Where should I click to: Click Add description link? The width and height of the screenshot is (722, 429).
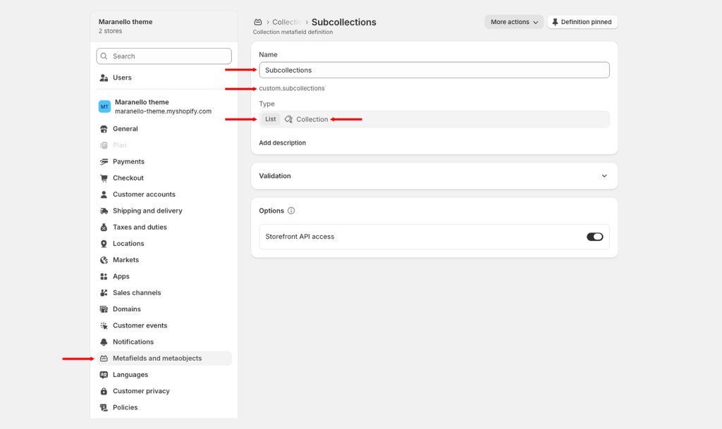282,143
